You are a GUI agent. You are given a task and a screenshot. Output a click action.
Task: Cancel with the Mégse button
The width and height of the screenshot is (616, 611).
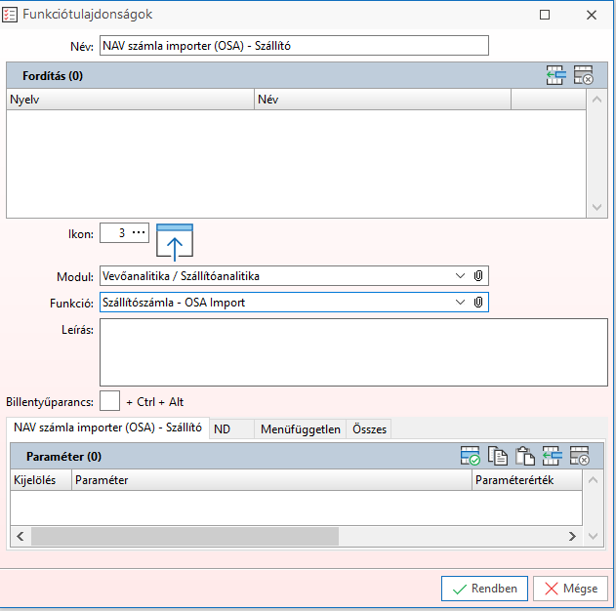coord(571,589)
